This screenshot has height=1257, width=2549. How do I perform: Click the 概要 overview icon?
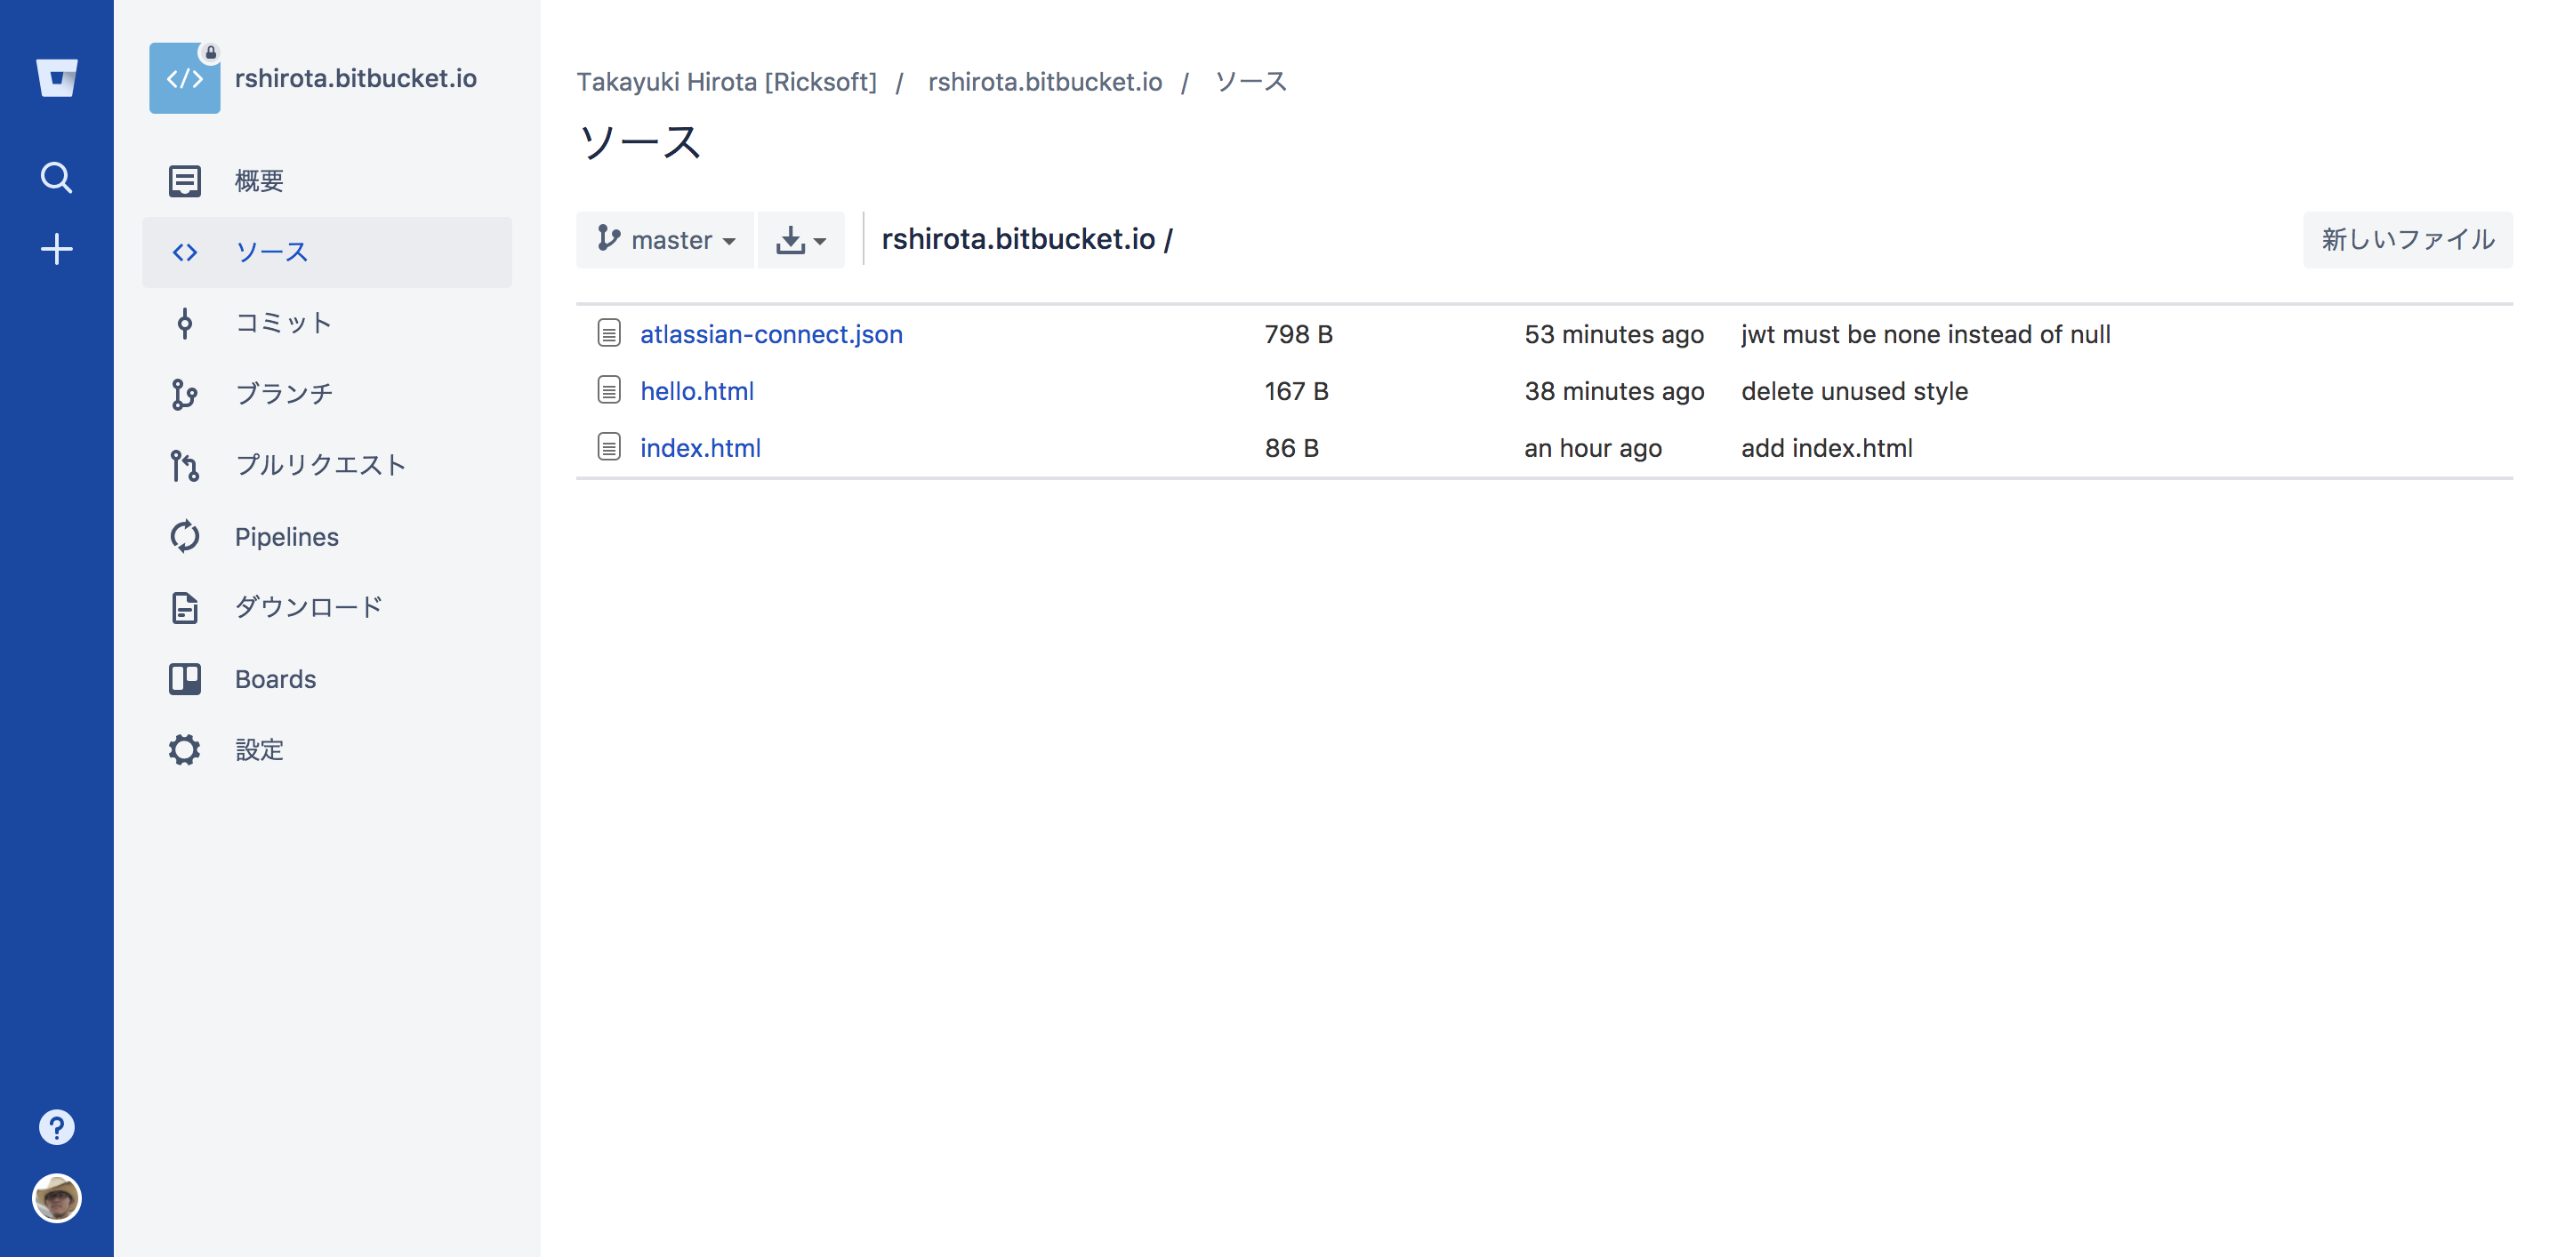[185, 181]
